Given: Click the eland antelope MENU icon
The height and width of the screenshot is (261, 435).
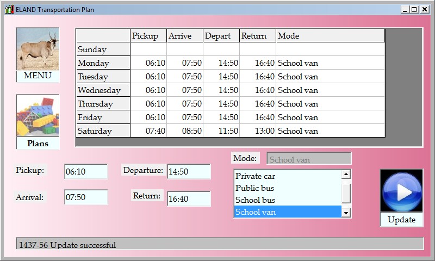Looking at the screenshot, I should (x=38, y=49).
